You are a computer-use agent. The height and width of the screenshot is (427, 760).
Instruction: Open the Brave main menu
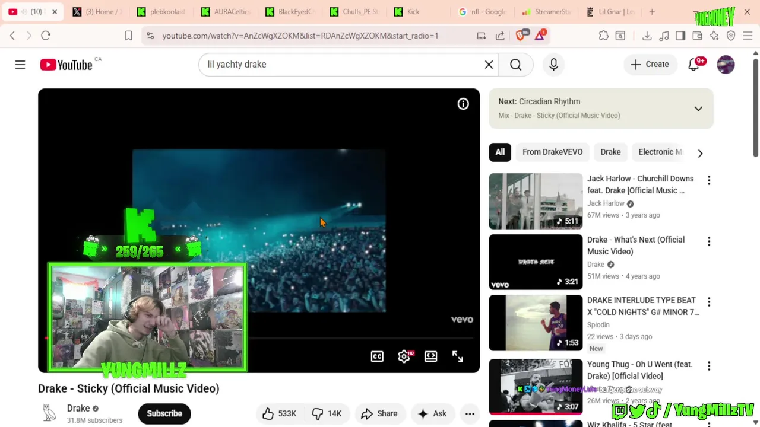tap(748, 36)
